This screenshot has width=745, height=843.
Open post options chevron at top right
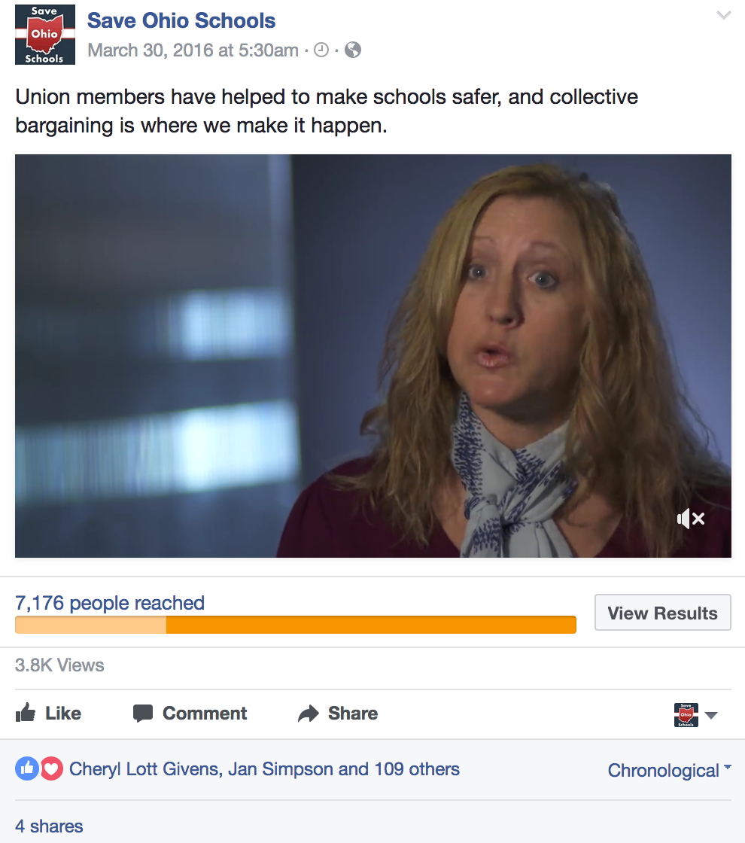click(x=723, y=15)
